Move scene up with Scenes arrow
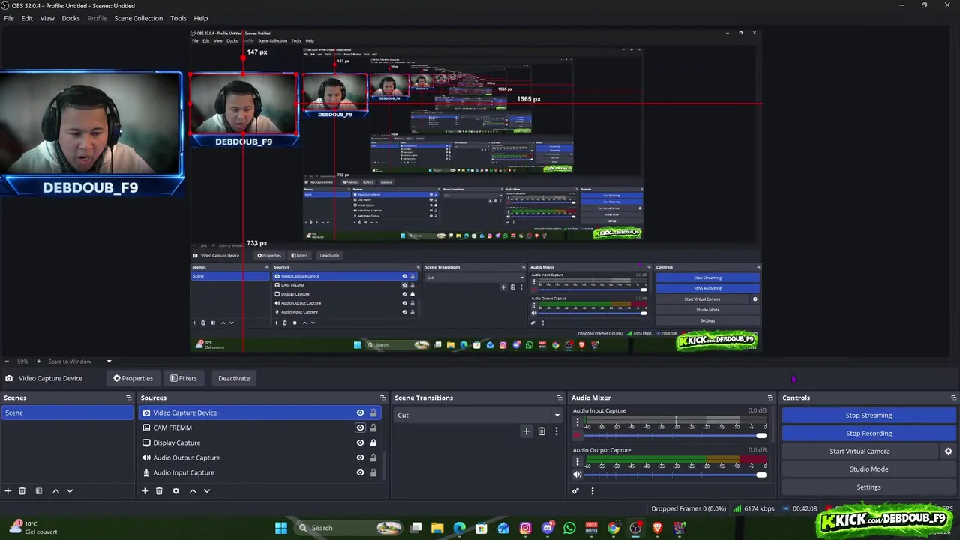 click(55, 490)
